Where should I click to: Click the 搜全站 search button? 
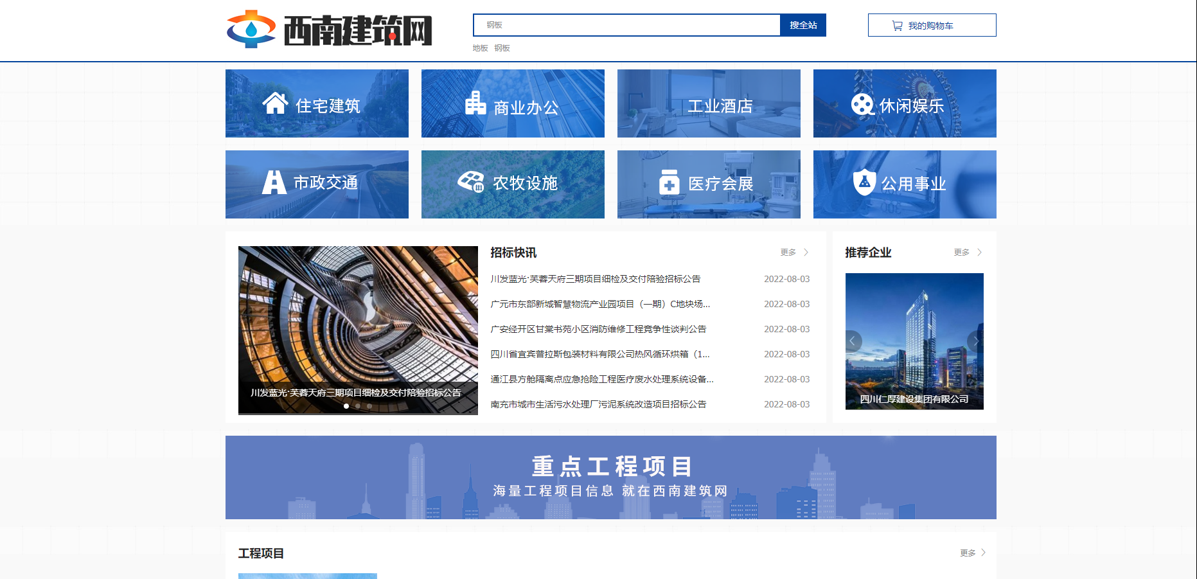click(x=803, y=25)
